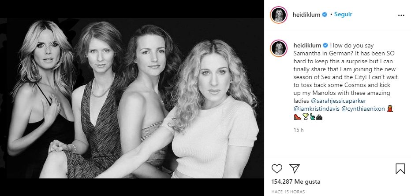Click the emoji row ending the caption
Screen dimensions: 411x196
(308, 117)
